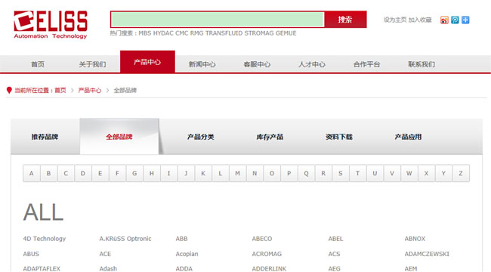491x272 pixels.
Task: Filter brands by letter K
Action: (x=203, y=173)
